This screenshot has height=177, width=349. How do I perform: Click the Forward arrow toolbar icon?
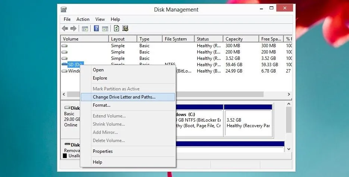click(x=73, y=28)
